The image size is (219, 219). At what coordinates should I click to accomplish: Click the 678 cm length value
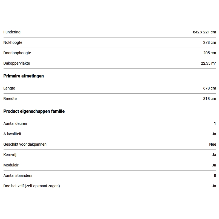pos(209,88)
